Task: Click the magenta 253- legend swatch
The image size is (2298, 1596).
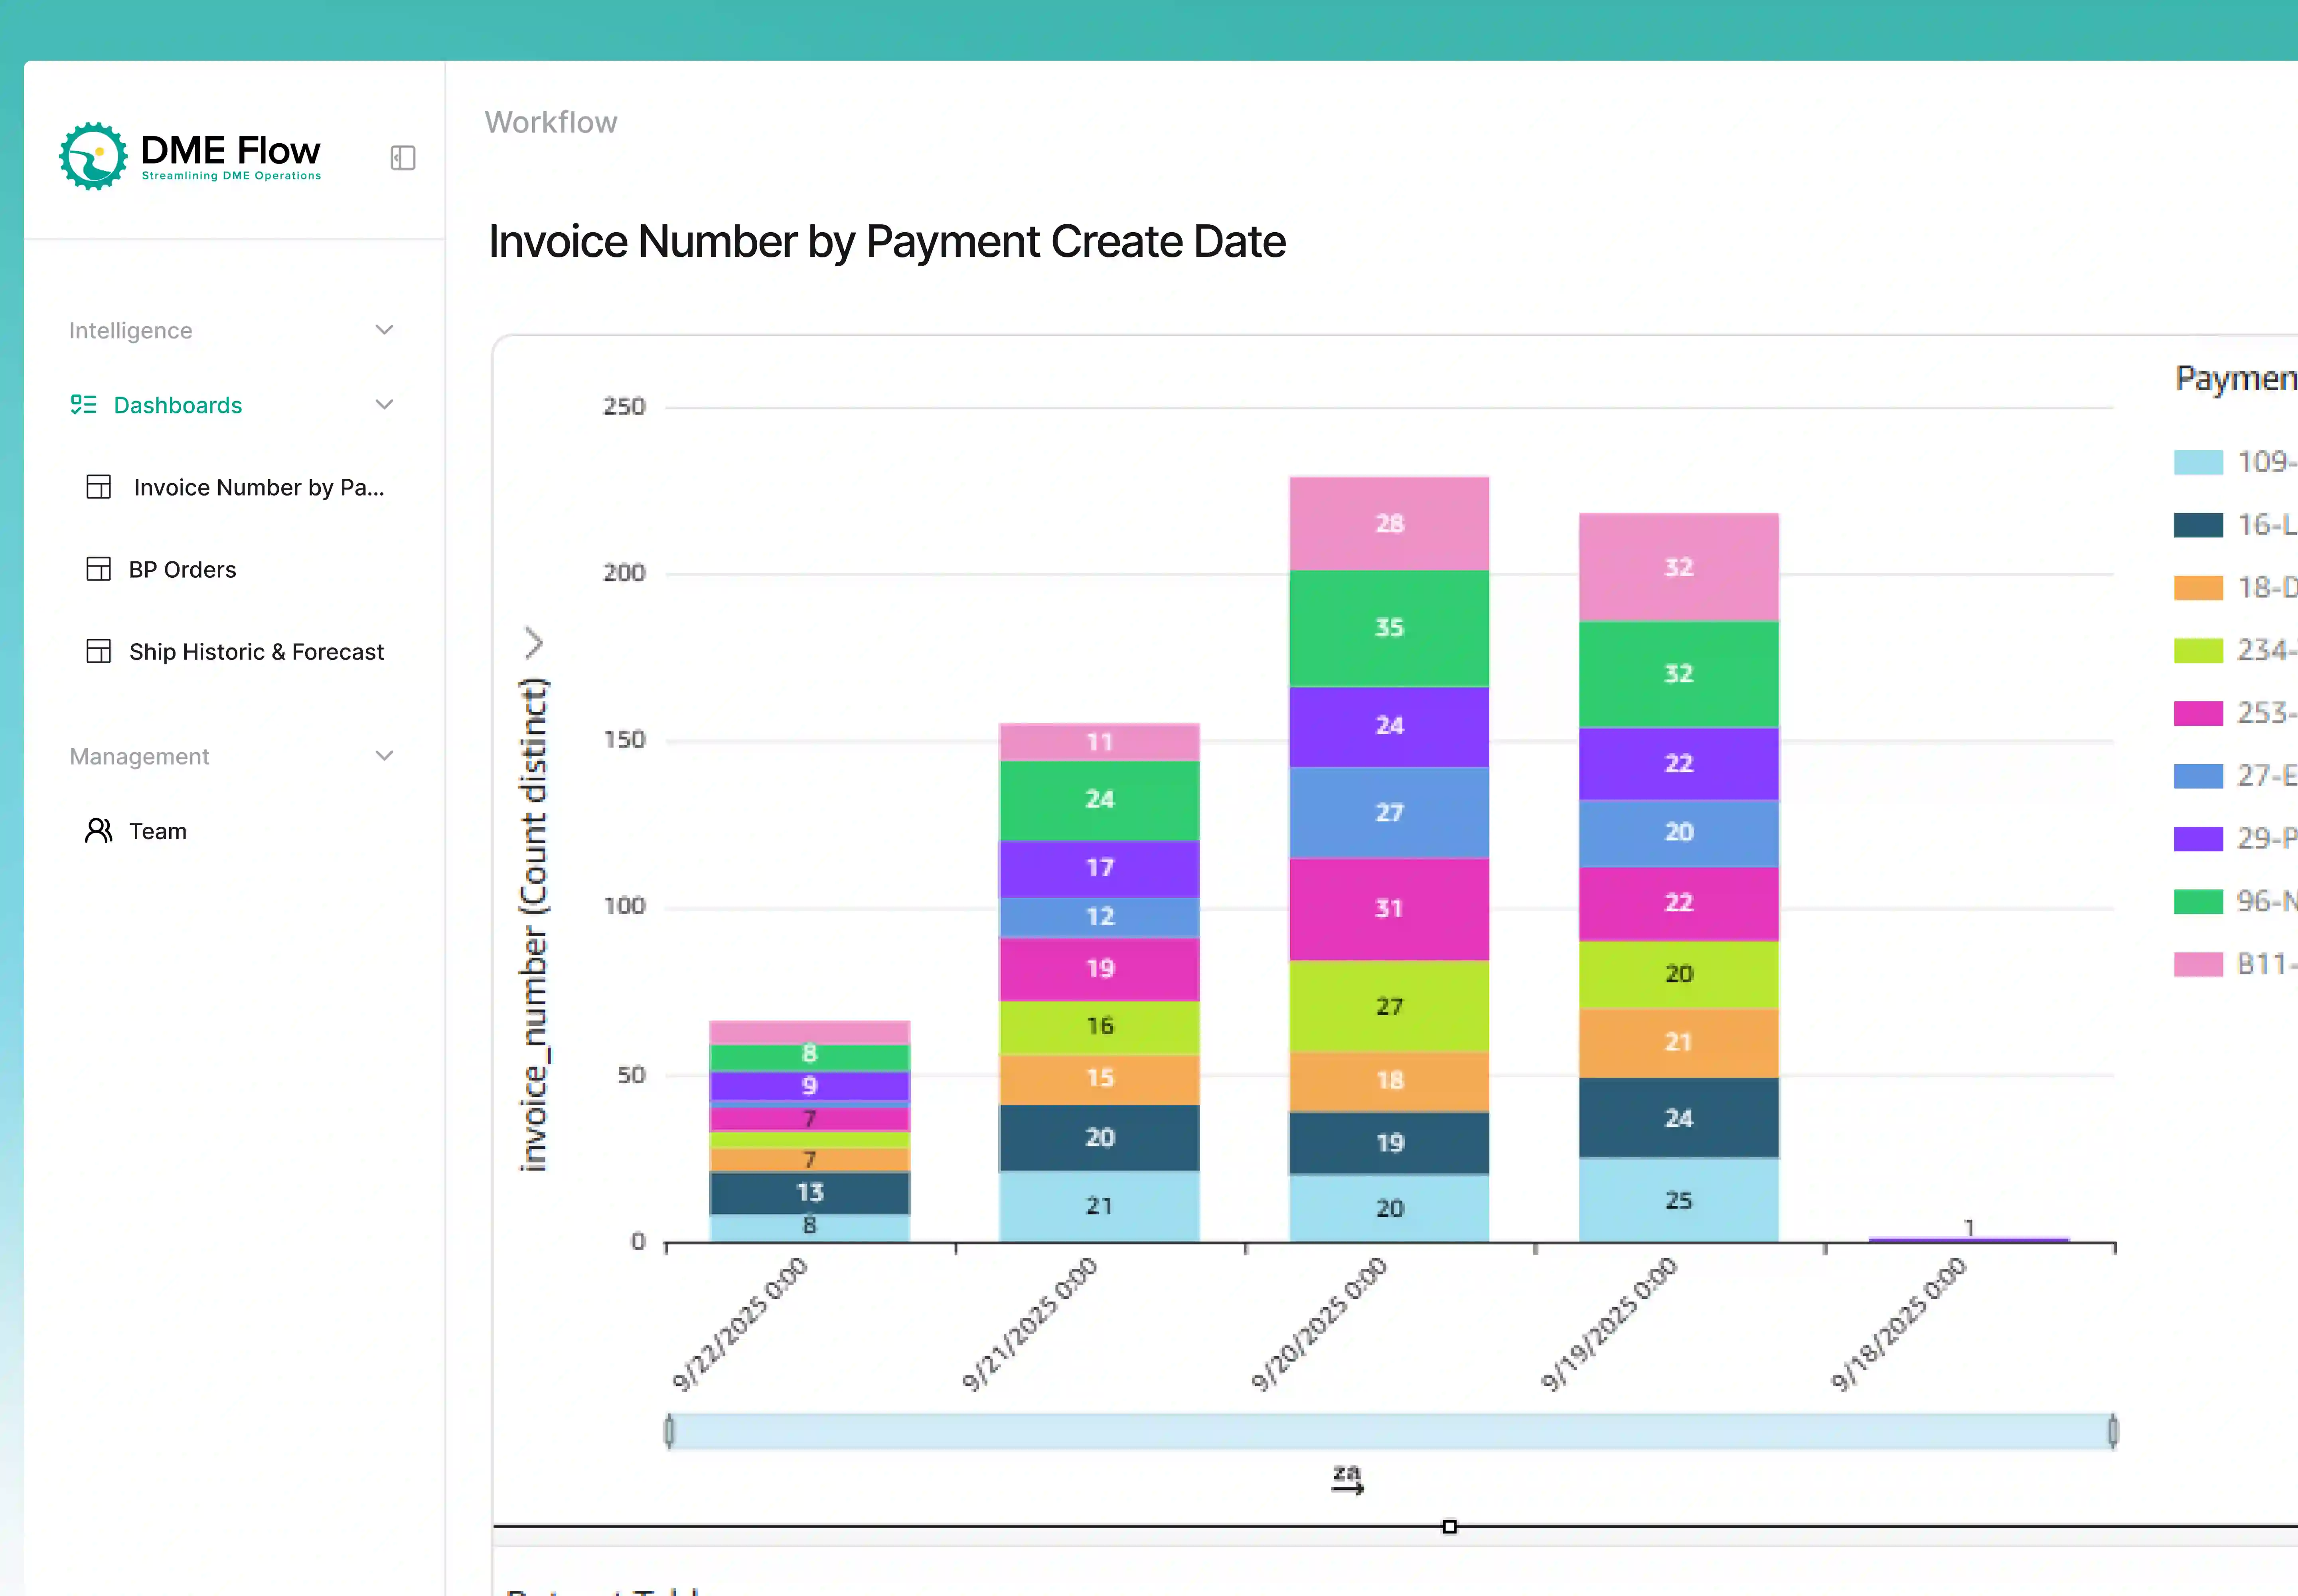Action: (x=2198, y=713)
